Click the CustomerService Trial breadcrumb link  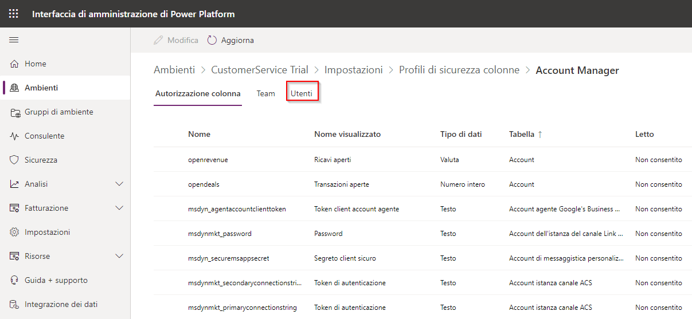click(260, 70)
